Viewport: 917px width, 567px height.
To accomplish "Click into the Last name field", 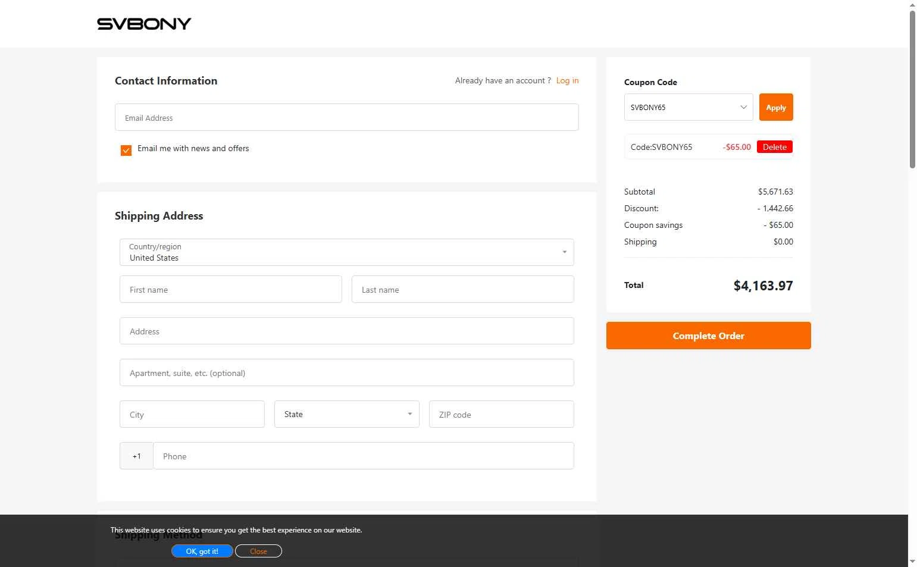I will point(463,289).
